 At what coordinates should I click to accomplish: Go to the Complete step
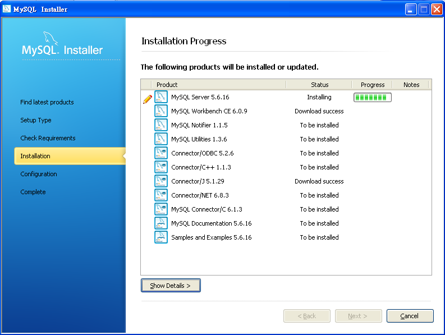tap(33, 192)
